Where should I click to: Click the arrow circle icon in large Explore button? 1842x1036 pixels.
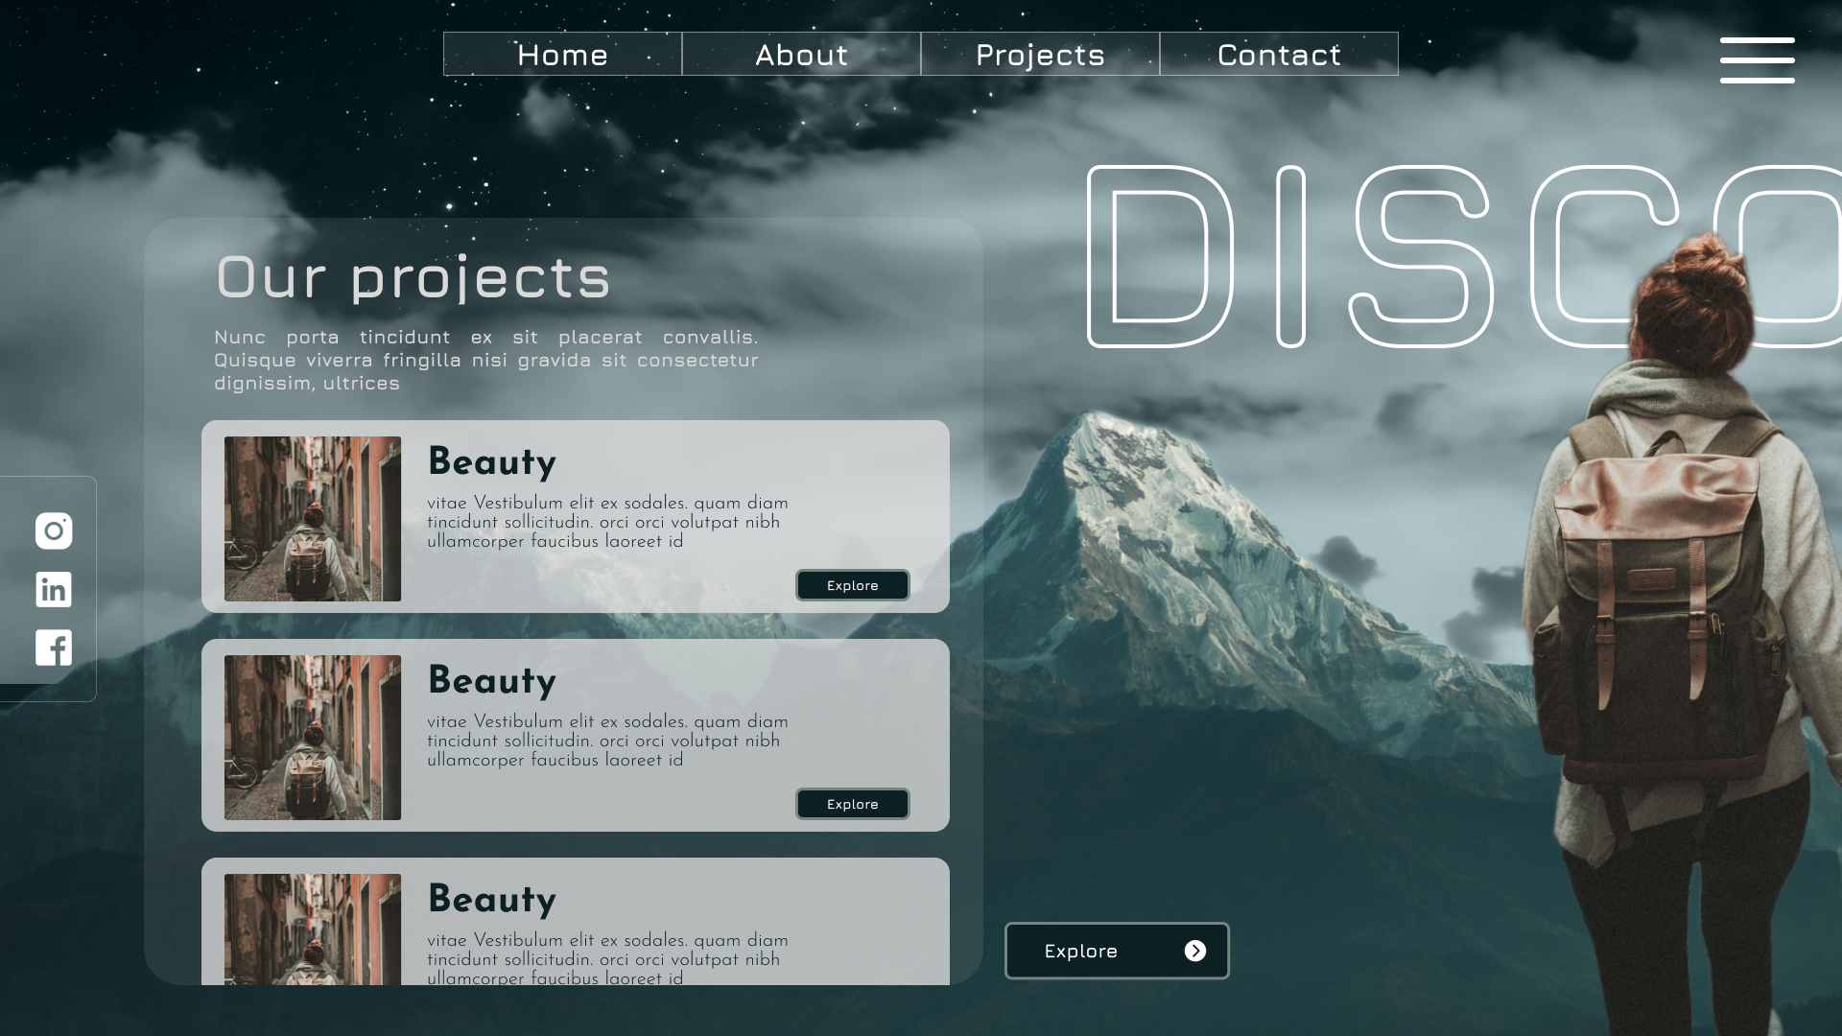click(x=1194, y=951)
